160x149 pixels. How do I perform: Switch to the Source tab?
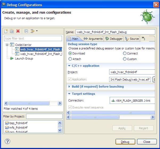(x=132, y=39)
